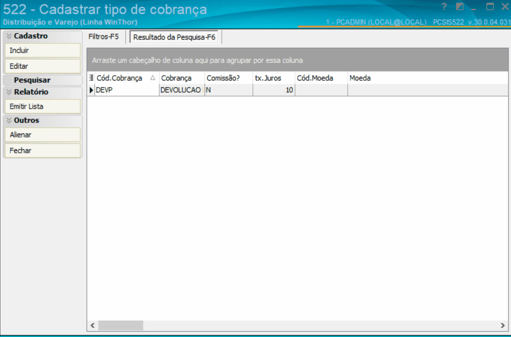Click the Editar button
511x337 pixels.
43,66
